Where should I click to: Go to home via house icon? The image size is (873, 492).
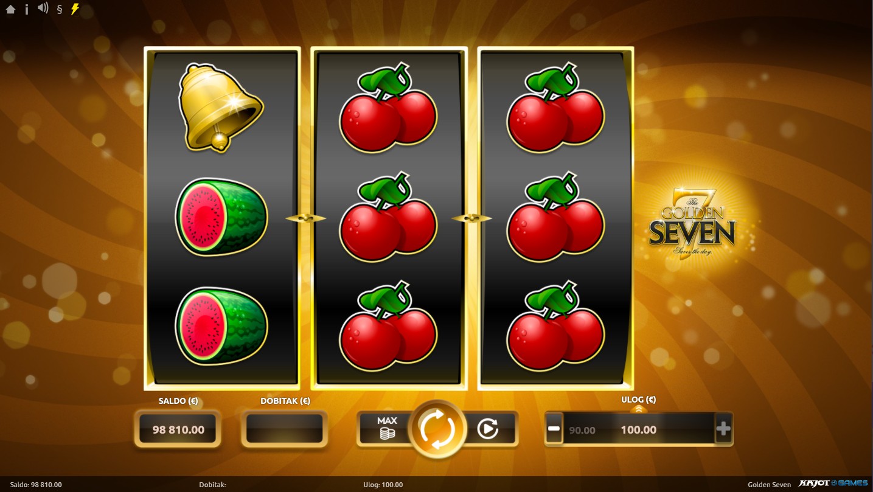pos(10,9)
